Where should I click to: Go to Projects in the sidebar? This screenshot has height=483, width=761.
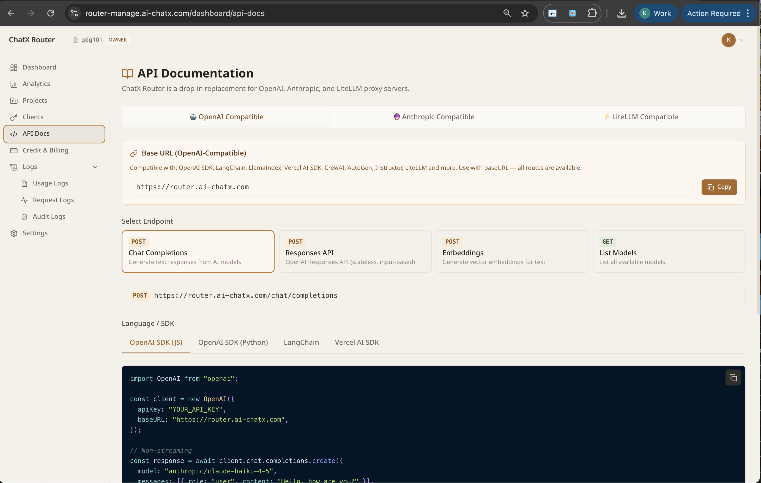point(54,100)
